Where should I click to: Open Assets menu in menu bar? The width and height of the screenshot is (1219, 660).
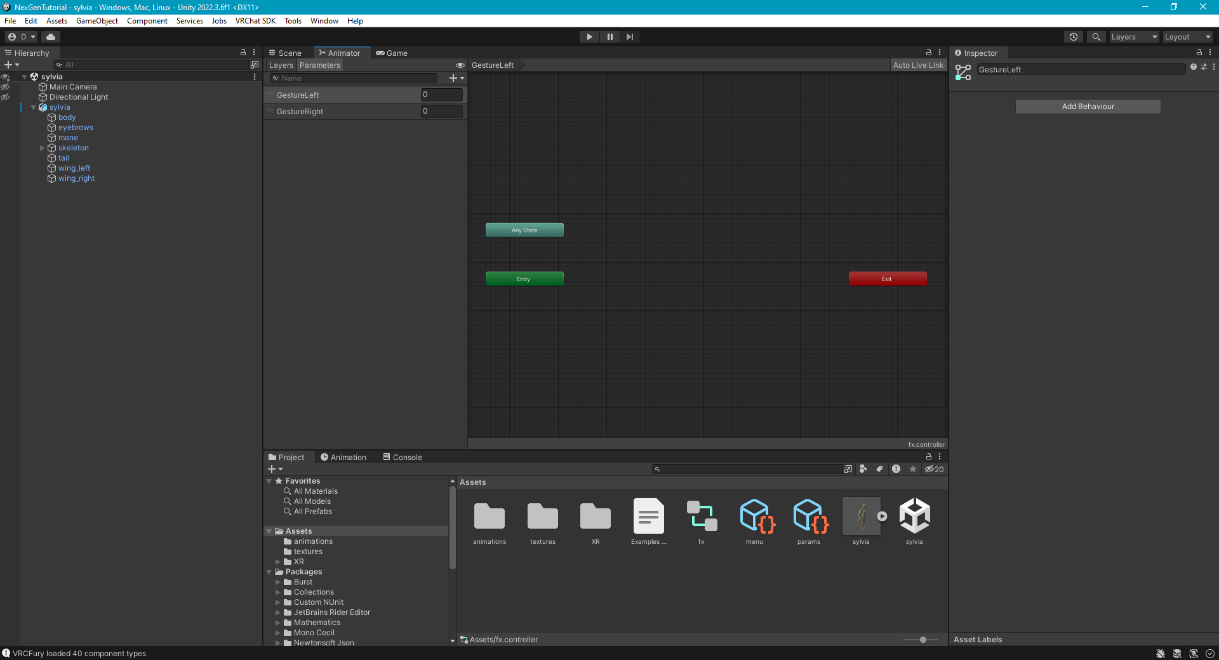[57, 21]
